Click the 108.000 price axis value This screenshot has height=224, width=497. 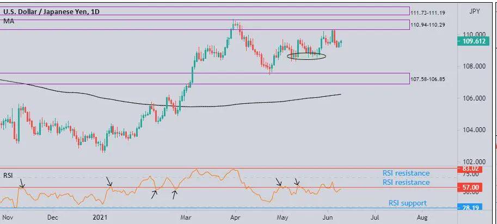pyautogui.click(x=475, y=66)
